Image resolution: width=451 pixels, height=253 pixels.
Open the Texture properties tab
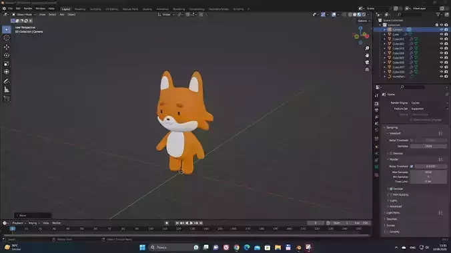click(376, 175)
